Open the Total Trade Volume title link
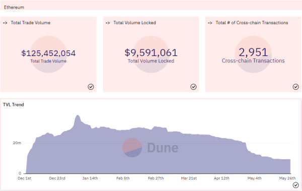This screenshot has height=191, width=302. click(x=30, y=23)
